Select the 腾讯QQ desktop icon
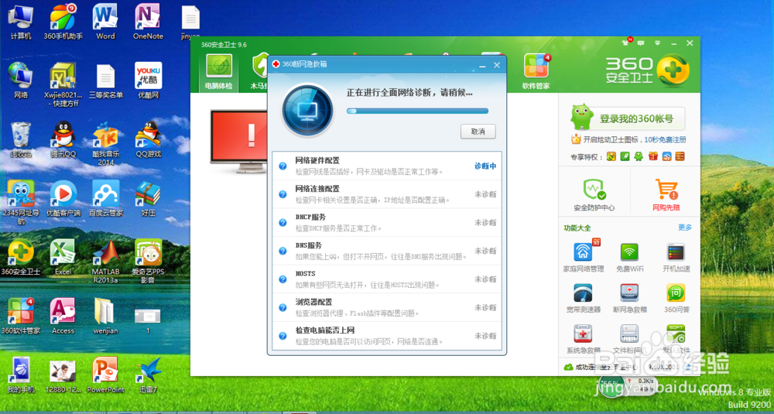This screenshot has height=414, width=774. click(x=63, y=139)
